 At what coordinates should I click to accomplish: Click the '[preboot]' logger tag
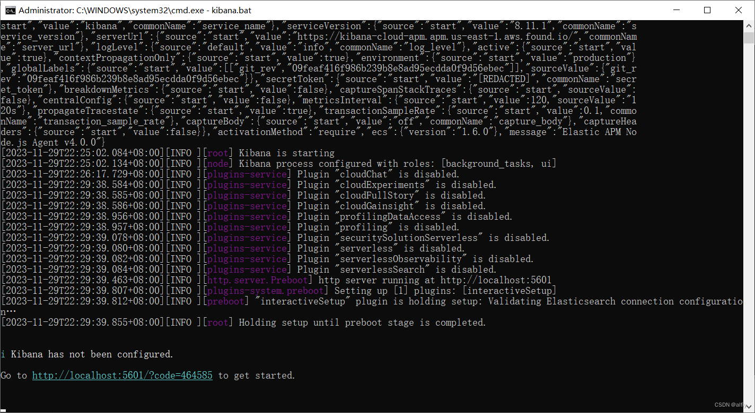point(226,301)
